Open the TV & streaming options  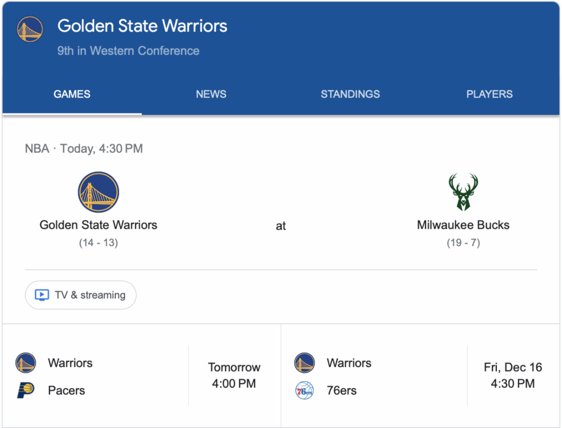tap(81, 295)
